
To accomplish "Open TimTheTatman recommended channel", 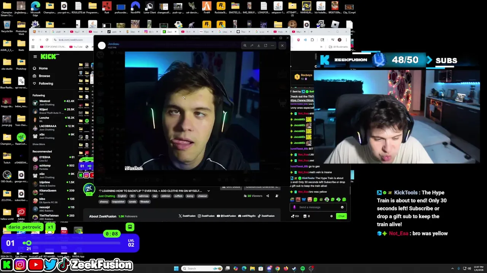I will [54, 217].
